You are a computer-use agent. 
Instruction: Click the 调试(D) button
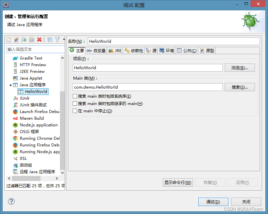tap(213, 202)
